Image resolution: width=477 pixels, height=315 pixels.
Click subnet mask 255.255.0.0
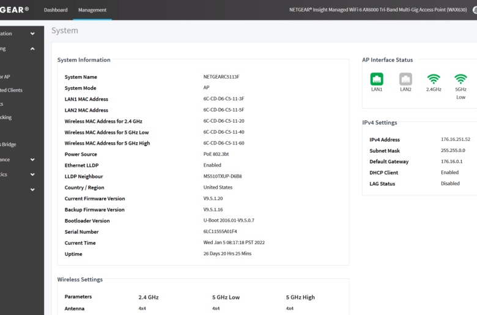click(453, 150)
